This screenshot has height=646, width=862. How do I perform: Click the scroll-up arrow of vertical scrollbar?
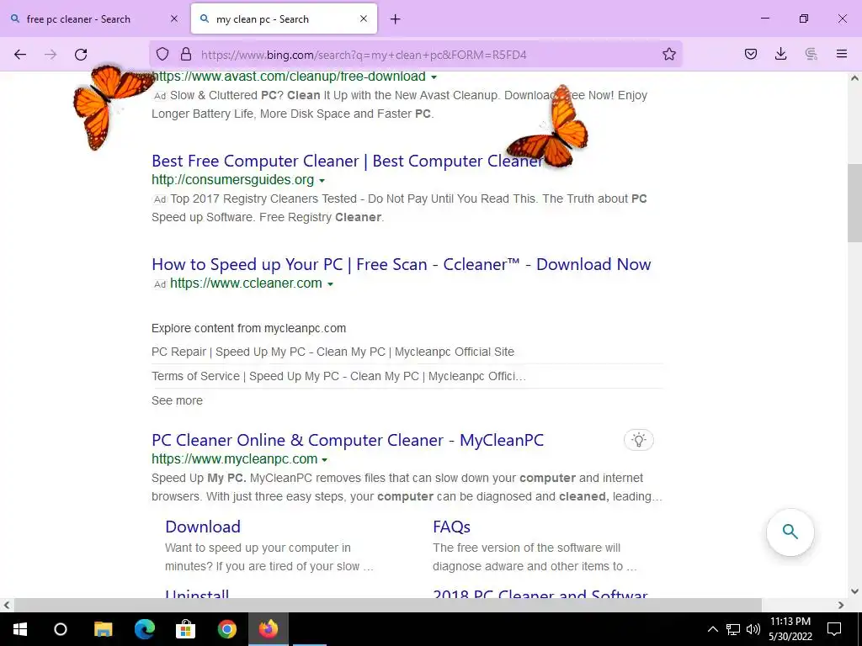click(x=854, y=78)
